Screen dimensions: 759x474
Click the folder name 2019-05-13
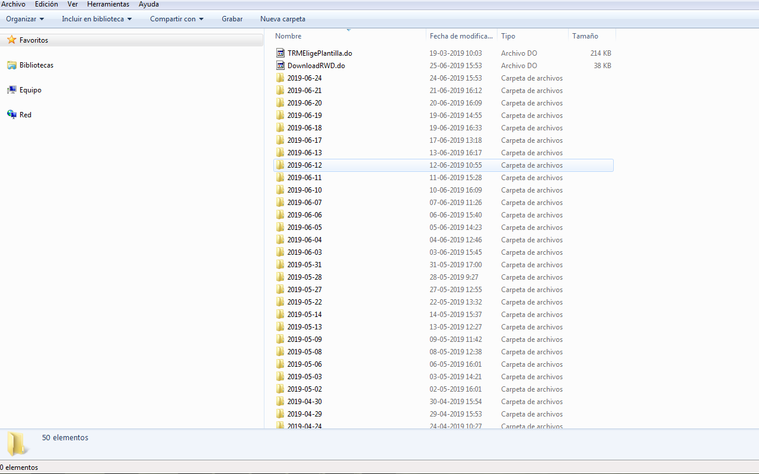click(305, 327)
